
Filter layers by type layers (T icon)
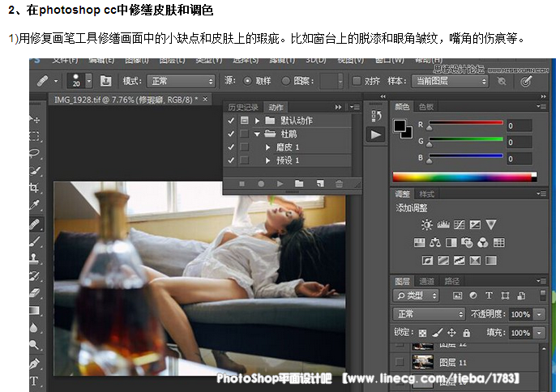[x=489, y=296]
